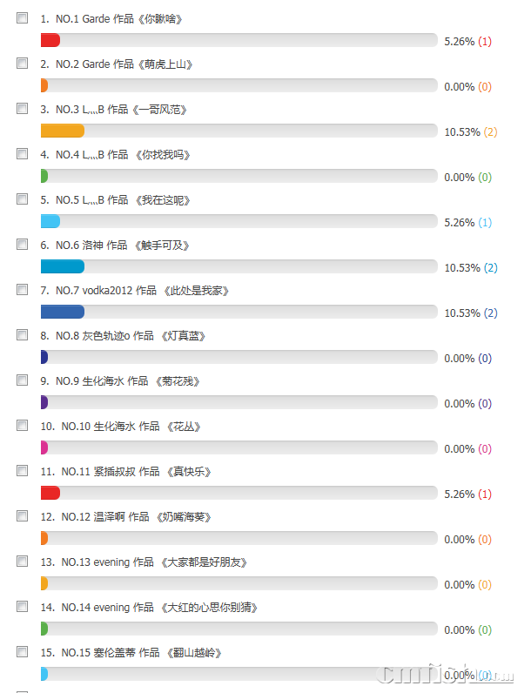Click the vote count (1) for 《真快乐》
This screenshot has width=531, height=693.
click(485, 494)
